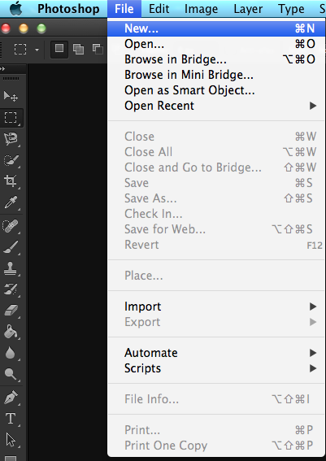The width and height of the screenshot is (326, 461).
Task: Select the Pen tool
Action: (x=11, y=398)
